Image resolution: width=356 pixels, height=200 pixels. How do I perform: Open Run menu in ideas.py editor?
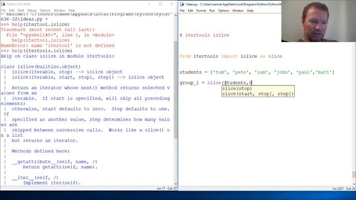tap(212, 11)
